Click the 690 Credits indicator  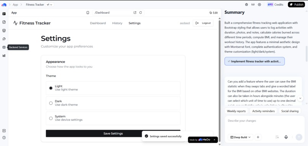click(x=275, y=5)
